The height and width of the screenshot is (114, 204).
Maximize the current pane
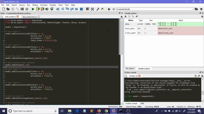[x=88, y=9]
